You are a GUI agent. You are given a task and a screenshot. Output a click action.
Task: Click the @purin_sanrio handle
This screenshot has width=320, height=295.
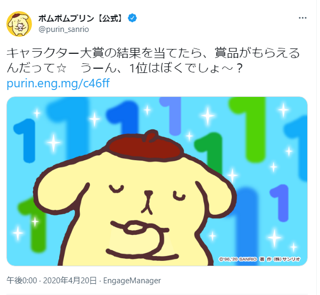click(x=64, y=29)
